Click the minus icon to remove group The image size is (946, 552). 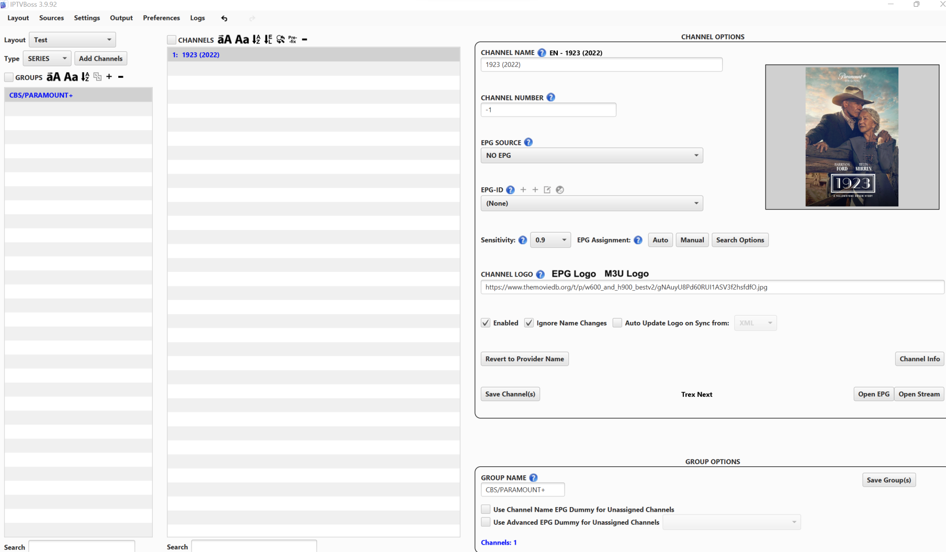pos(121,77)
